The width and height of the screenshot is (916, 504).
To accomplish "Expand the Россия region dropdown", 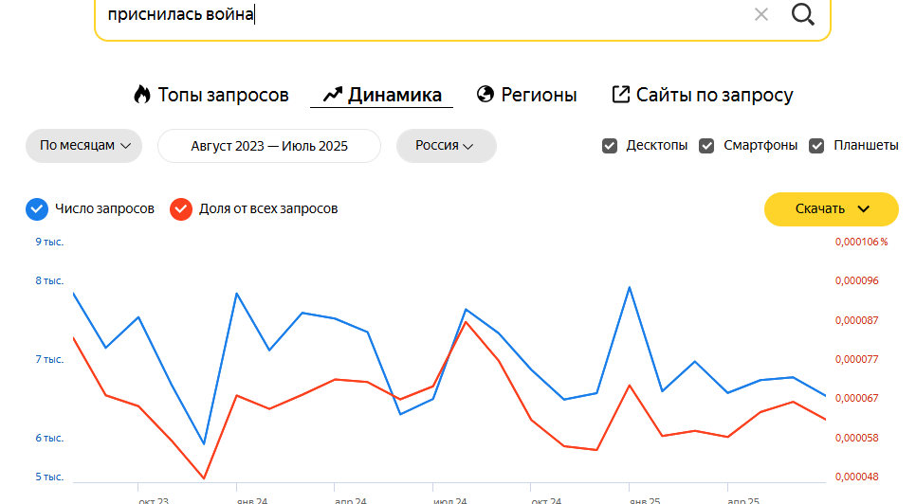I will pyautogui.click(x=445, y=146).
